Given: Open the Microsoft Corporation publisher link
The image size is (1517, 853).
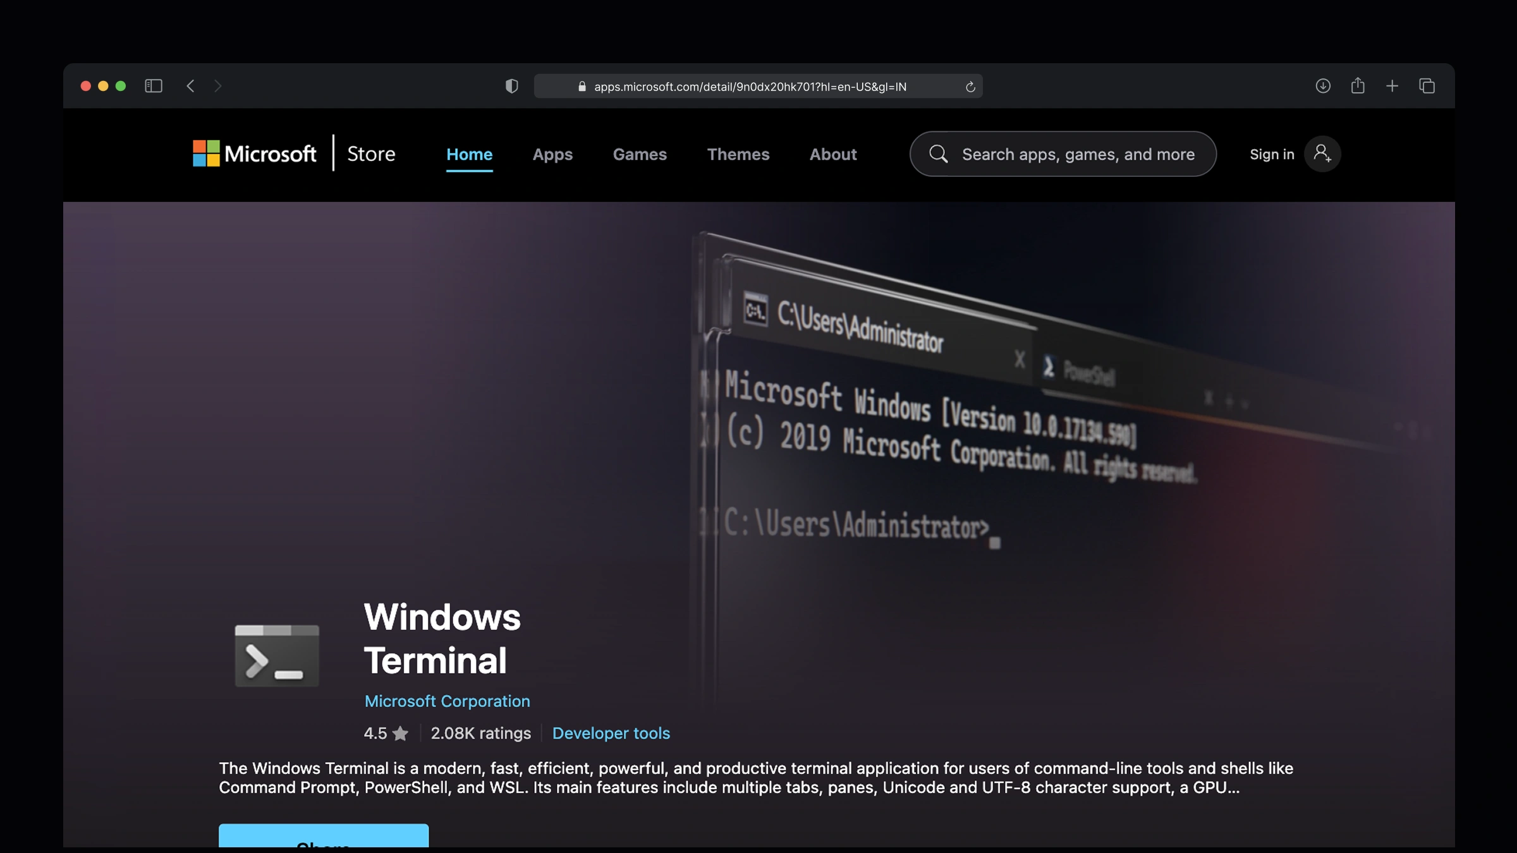Looking at the screenshot, I should pyautogui.click(x=447, y=701).
